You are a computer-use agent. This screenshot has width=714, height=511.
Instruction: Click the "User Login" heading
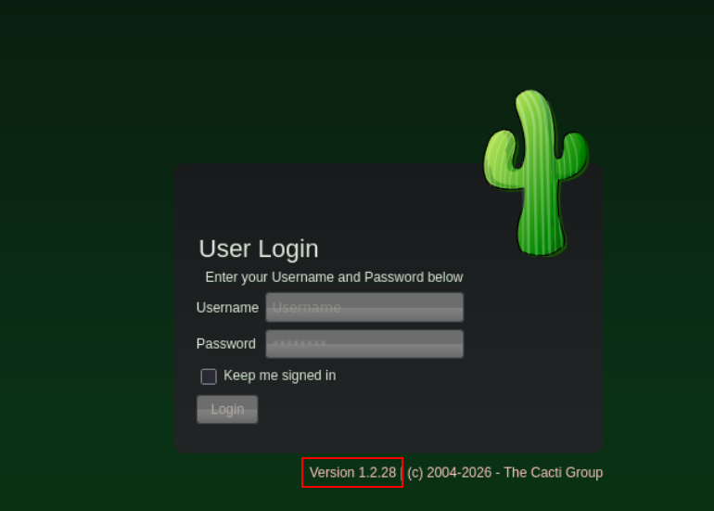point(259,249)
